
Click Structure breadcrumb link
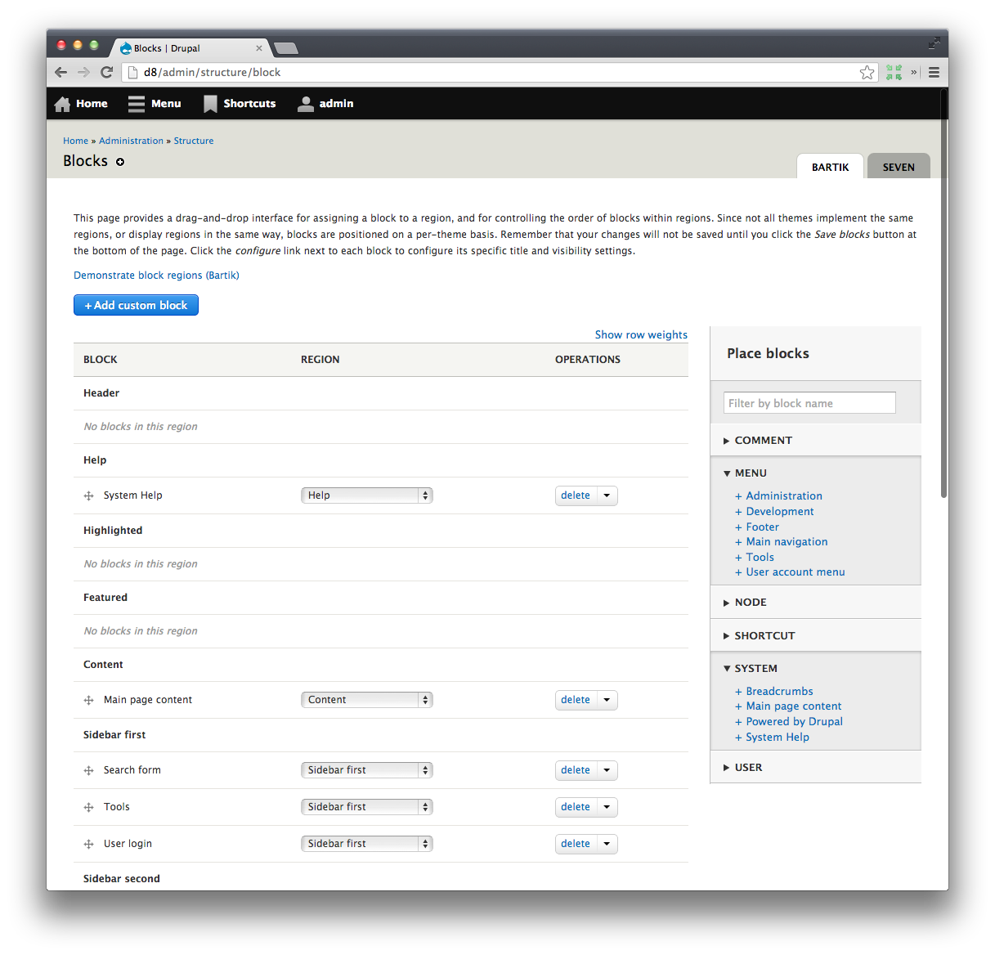pyautogui.click(x=193, y=141)
